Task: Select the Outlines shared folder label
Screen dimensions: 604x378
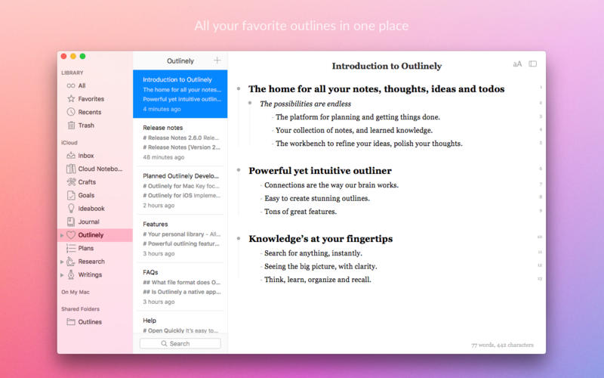Action: click(90, 322)
